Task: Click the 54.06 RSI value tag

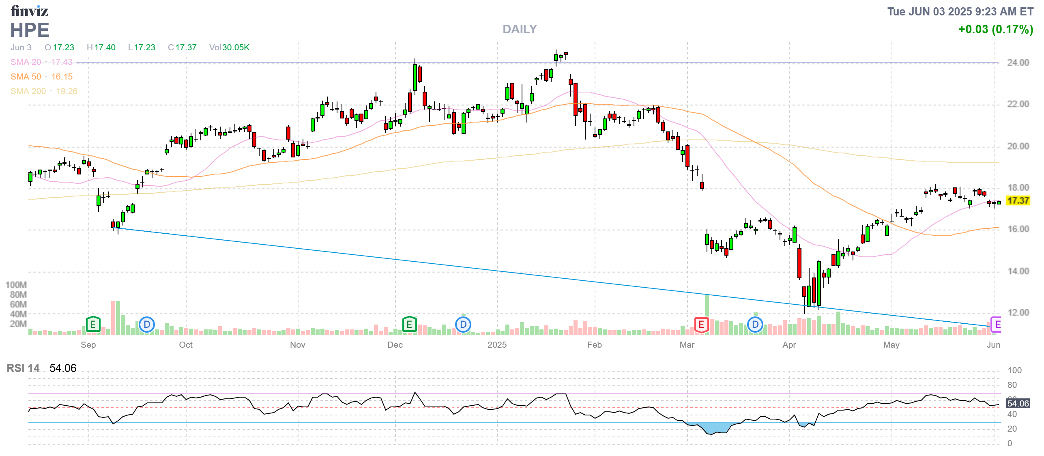Action: [1018, 403]
